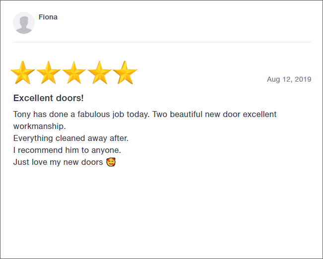Select the fourth gold star
The height and width of the screenshot is (259, 323).
point(99,73)
